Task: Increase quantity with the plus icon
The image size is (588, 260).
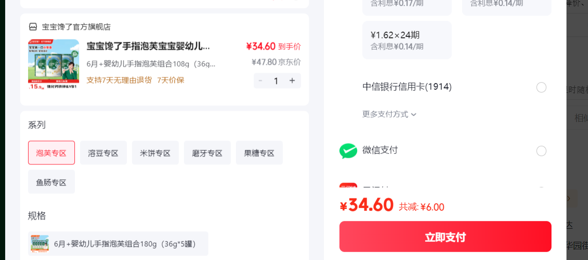Action: pyautogui.click(x=292, y=80)
